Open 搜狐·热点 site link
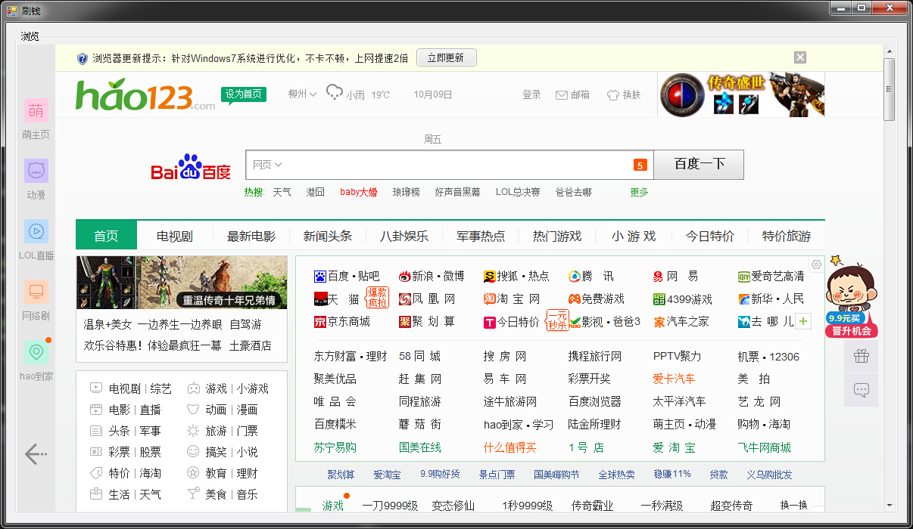Viewport: 913px width, 529px height. coord(516,276)
